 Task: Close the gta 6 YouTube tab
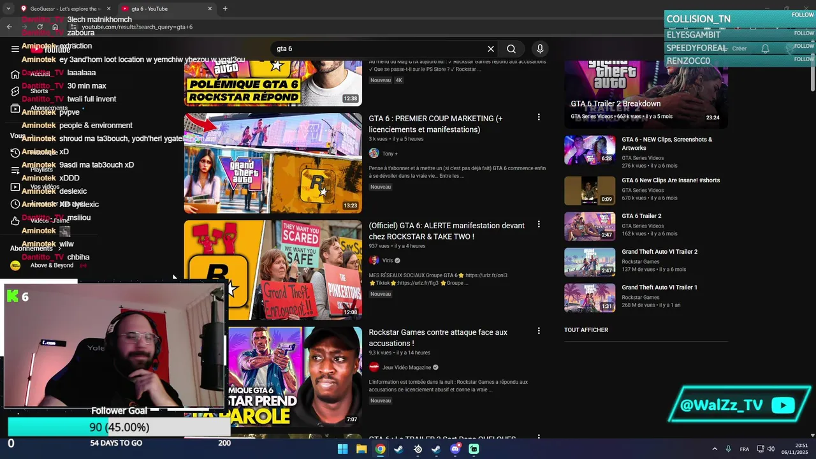click(210, 9)
